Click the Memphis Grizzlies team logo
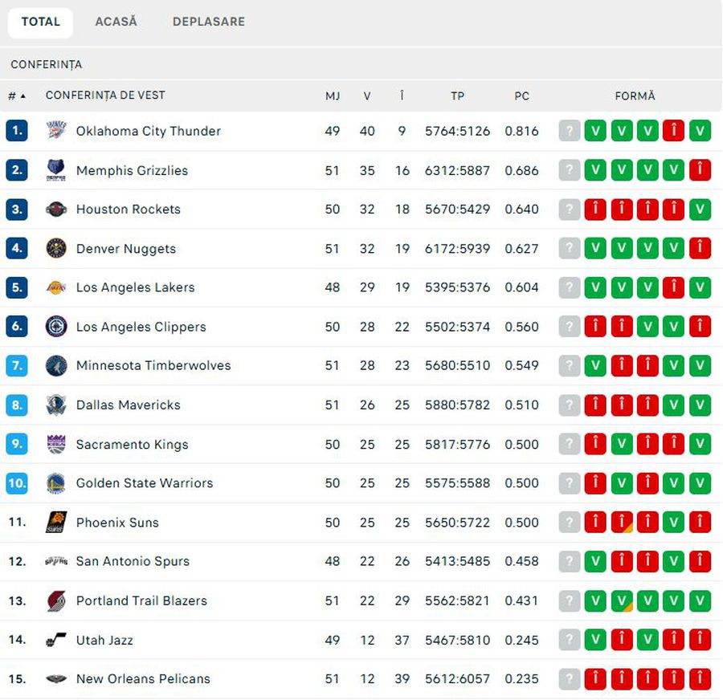The width and height of the screenshot is (723, 700). click(56, 170)
